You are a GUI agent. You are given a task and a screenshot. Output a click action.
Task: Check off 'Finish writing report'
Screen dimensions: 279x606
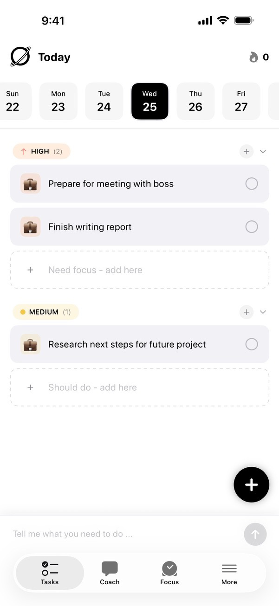pyautogui.click(x=251, y=226)
